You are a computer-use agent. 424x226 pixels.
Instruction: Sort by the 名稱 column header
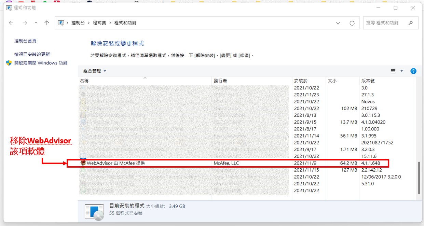(x=84, y=81)
